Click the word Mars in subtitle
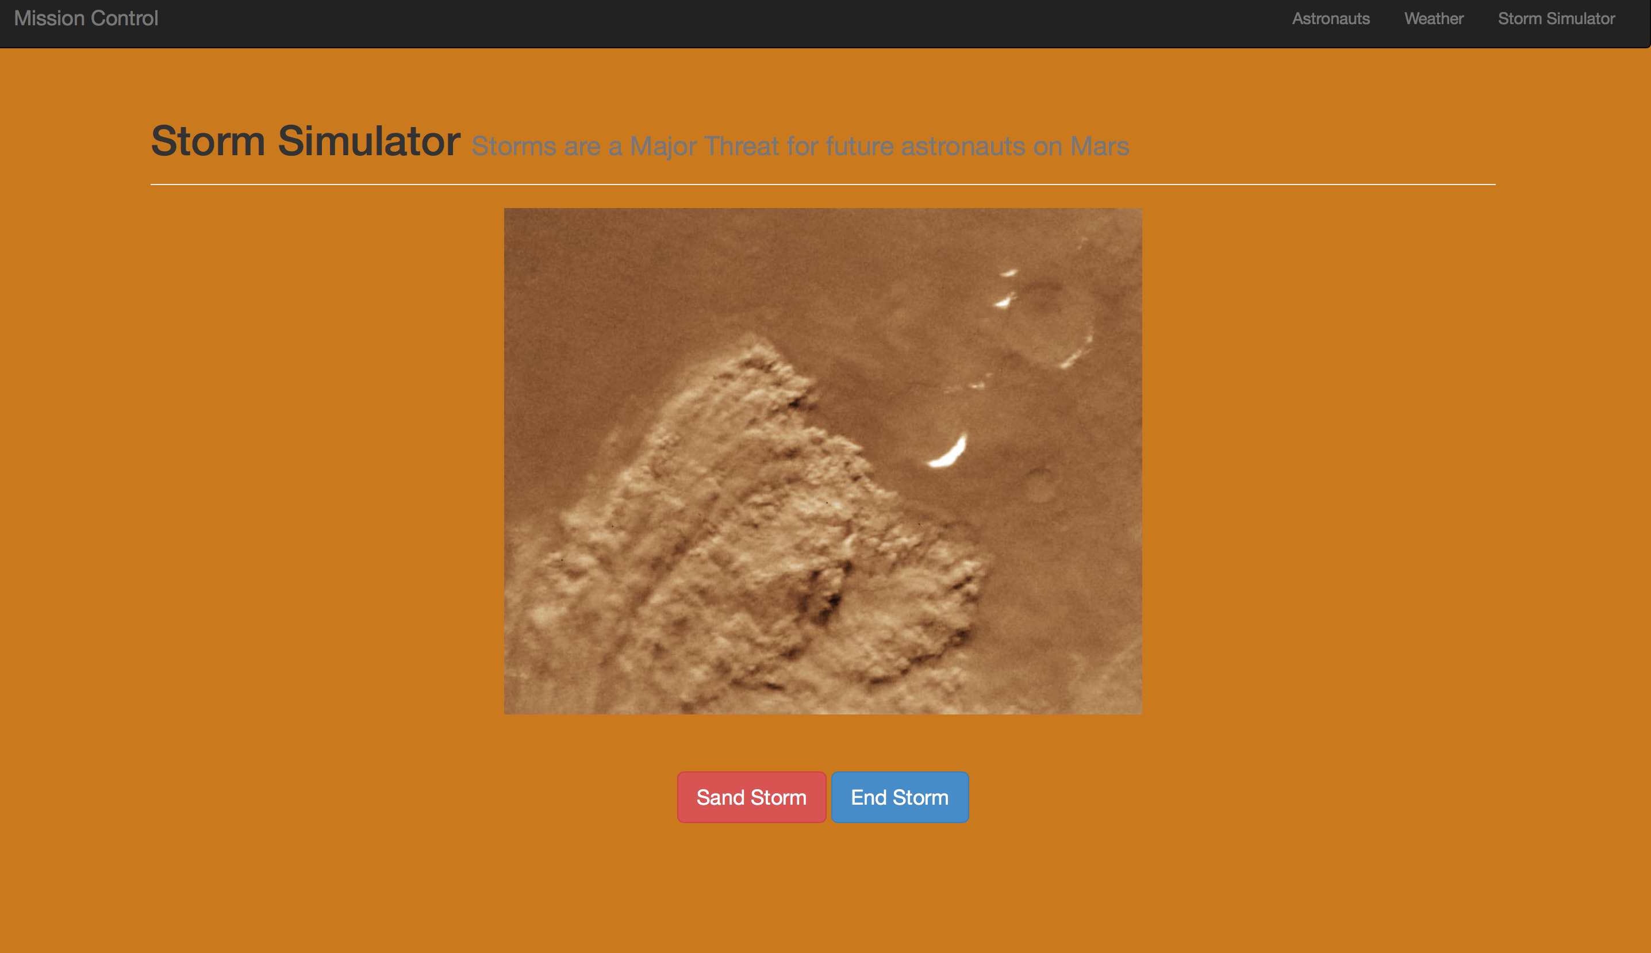The width and height of the screenshot is (1651, 953). tap(1099, 146)
